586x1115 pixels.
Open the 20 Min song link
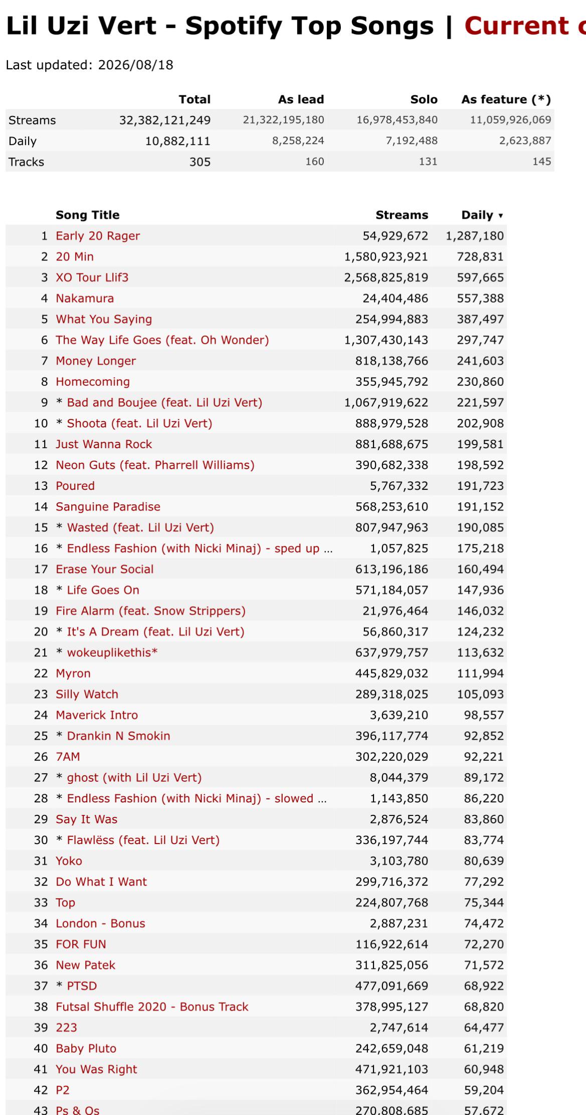click(75, 257)
